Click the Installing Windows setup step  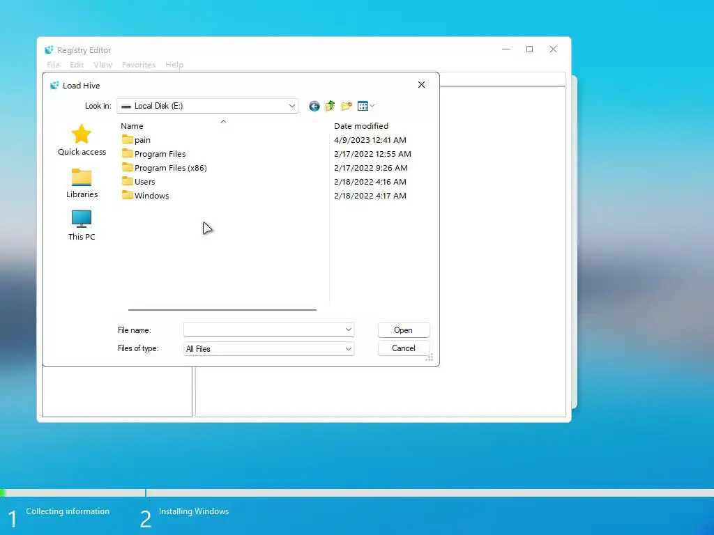pyautogui.click(x=194, y=511)
